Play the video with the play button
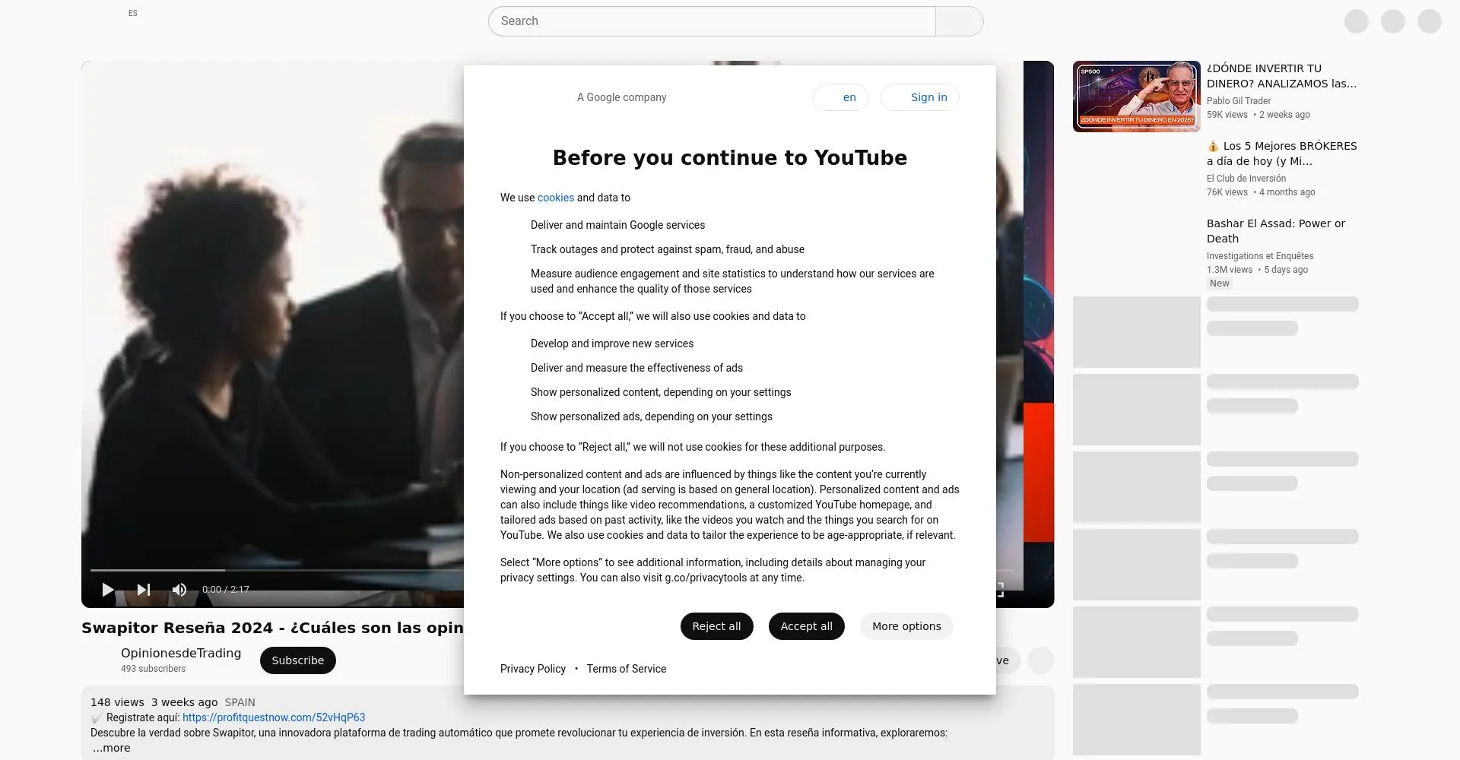Screen dimensions: 1460x760 [x=108, y=590]
